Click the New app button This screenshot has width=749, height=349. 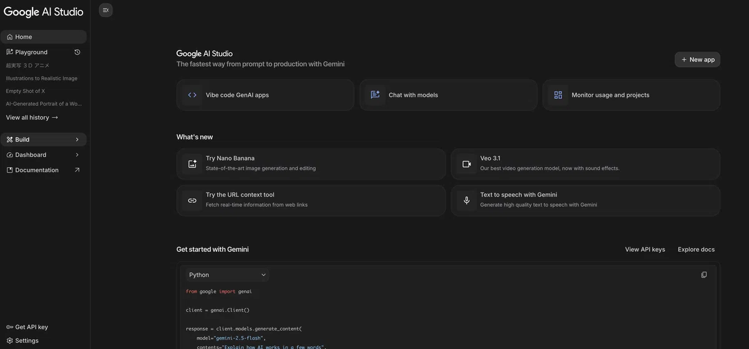[697, 60]
